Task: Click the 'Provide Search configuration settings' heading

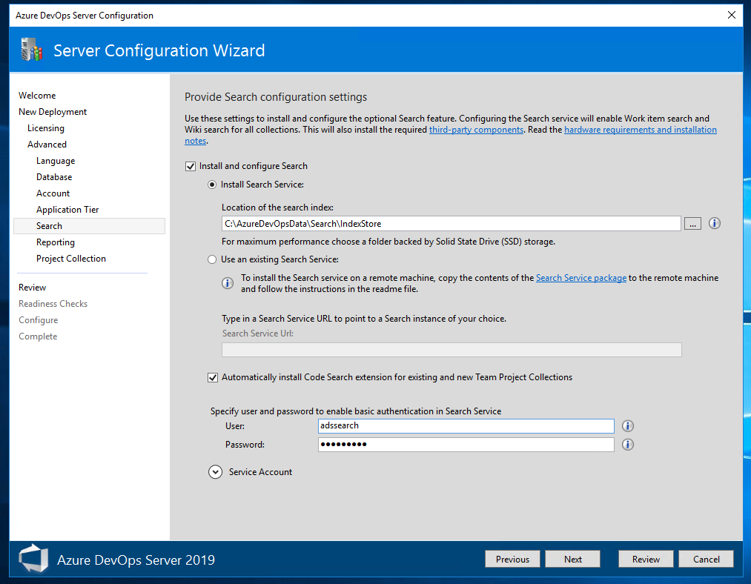Action: (276, 97)
